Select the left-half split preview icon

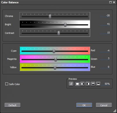pos(88,84)
